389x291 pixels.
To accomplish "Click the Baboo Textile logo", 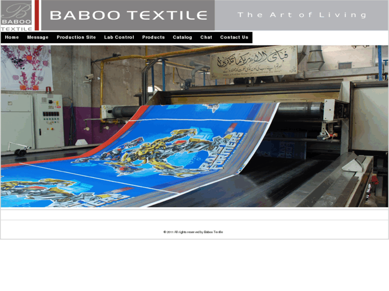I will (17, 15).
